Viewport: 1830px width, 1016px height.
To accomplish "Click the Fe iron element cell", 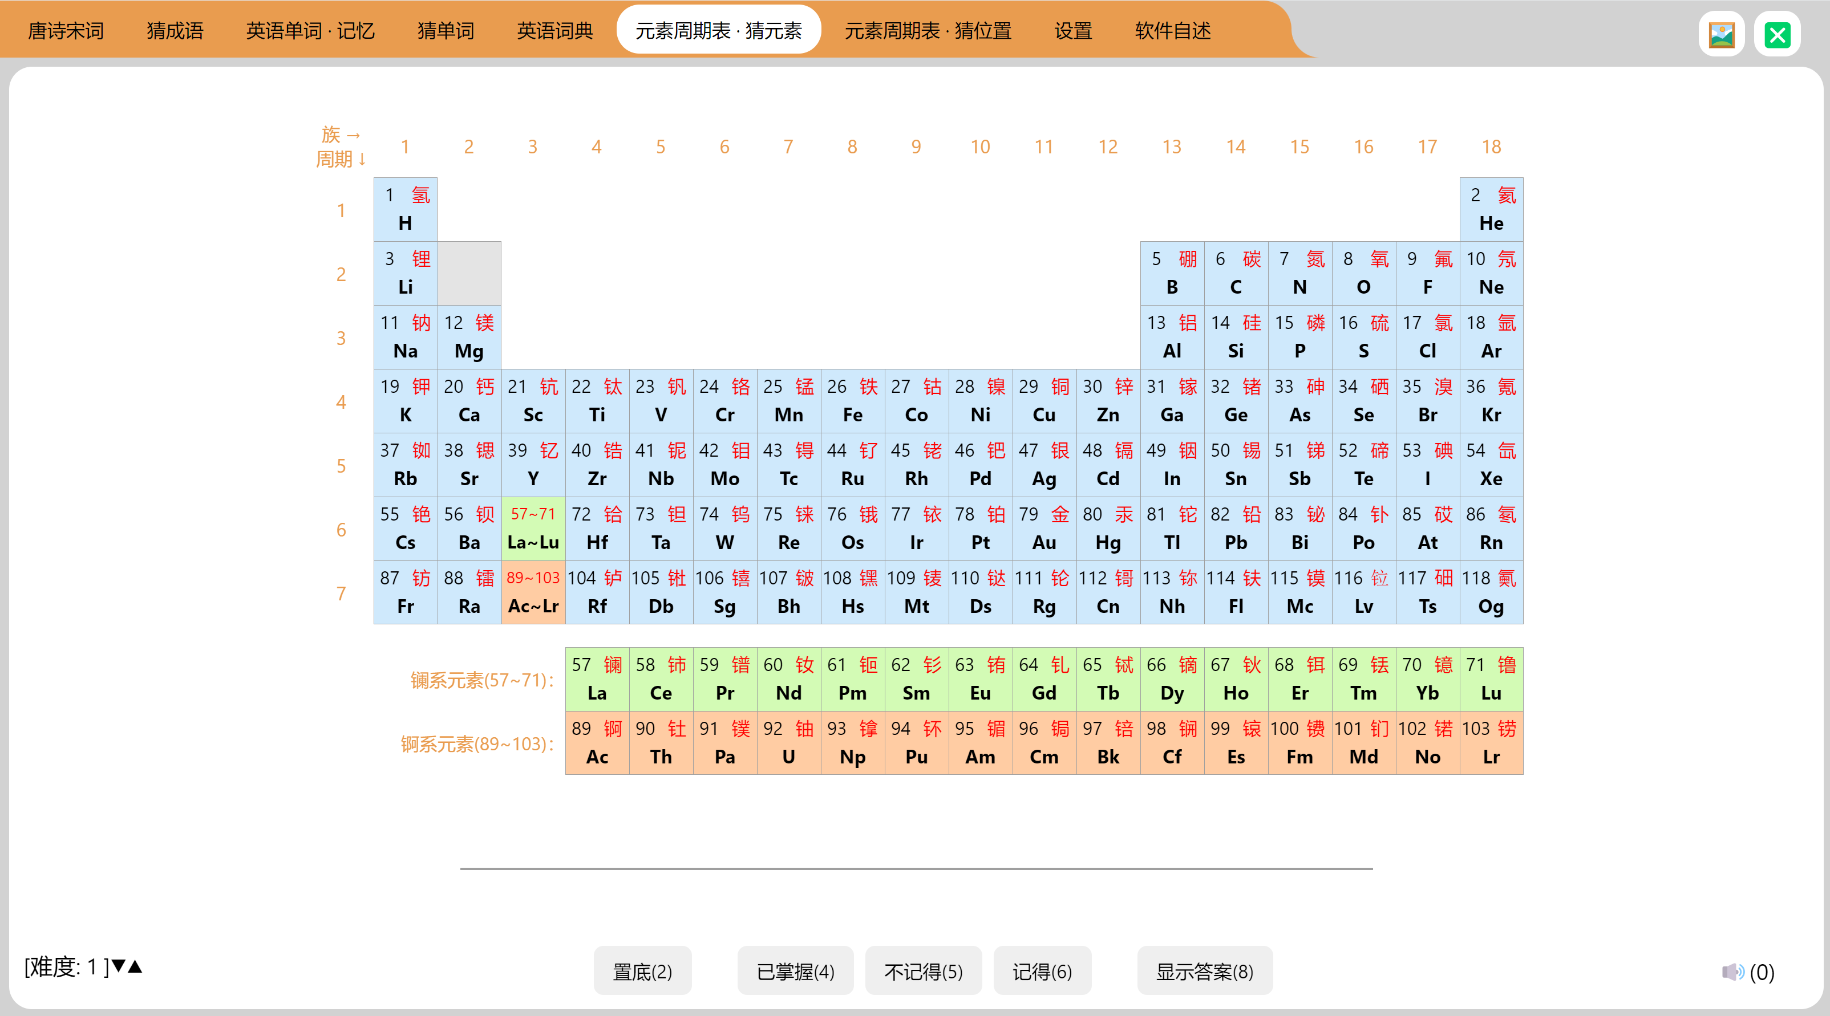I will coord(852,400).
